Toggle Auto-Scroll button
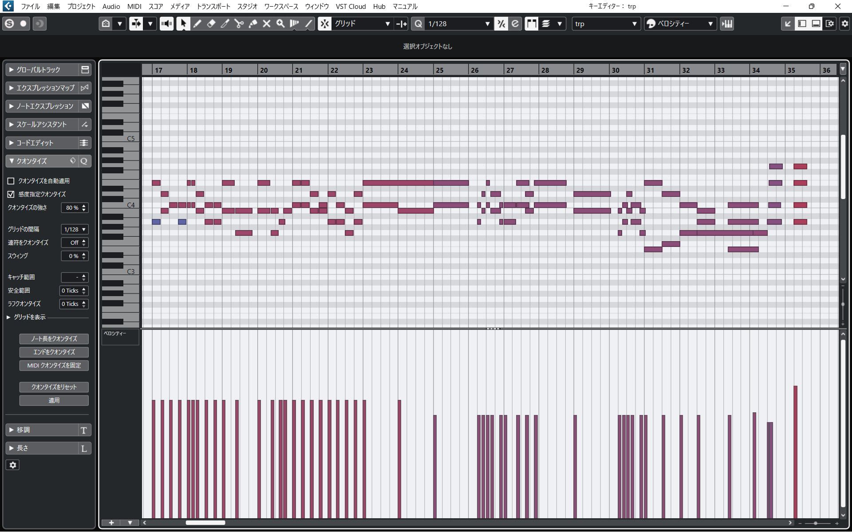852x532 pixels. (x=136, y=24)
